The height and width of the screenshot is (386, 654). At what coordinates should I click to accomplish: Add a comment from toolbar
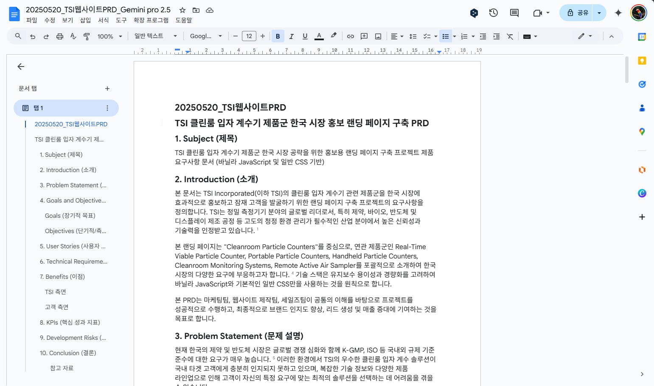(364, 36)
